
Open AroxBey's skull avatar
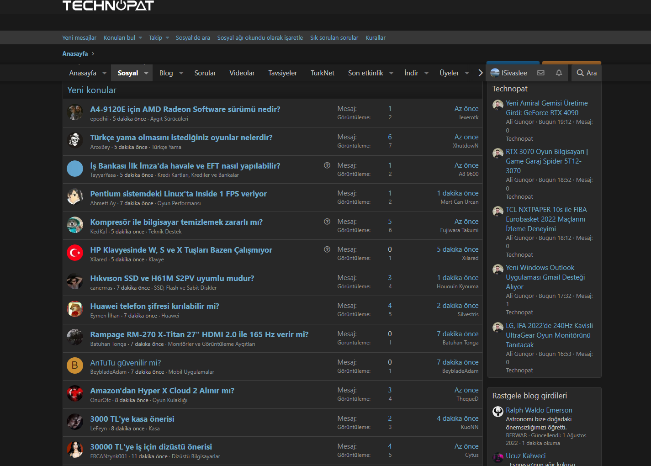click(x=75, y=140)
